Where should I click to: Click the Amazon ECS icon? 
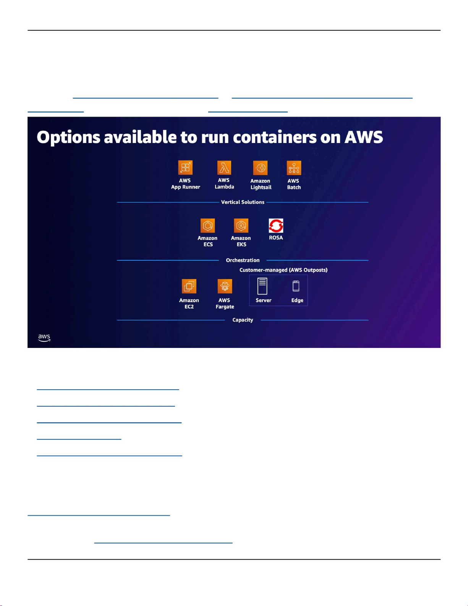[207, 226]
